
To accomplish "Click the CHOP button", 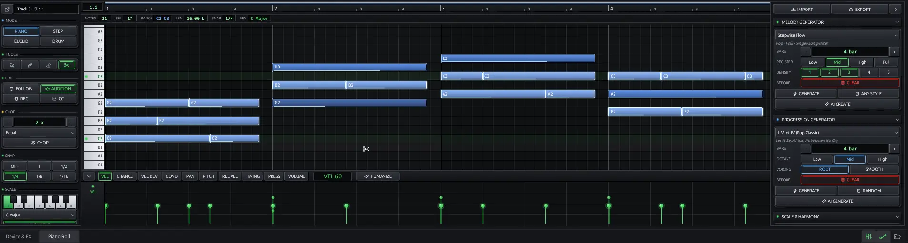I will pyautogui.click(x=40, y=143).
